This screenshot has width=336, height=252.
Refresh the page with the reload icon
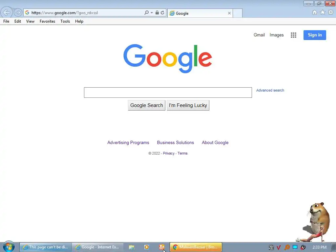[162, 13]
